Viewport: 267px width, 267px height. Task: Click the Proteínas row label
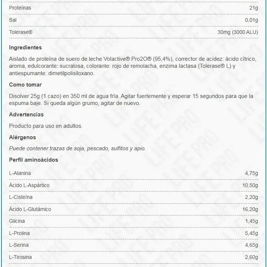[x=20, y=7]
